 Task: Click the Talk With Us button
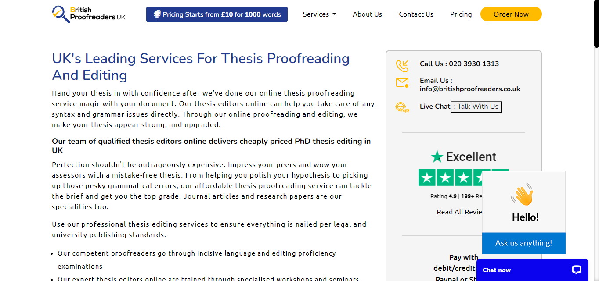[476, 107]
